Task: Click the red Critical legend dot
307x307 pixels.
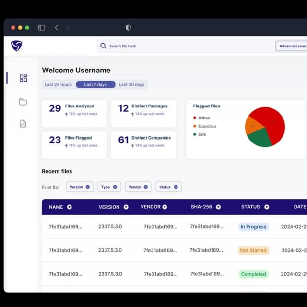Action: (194, 118)
